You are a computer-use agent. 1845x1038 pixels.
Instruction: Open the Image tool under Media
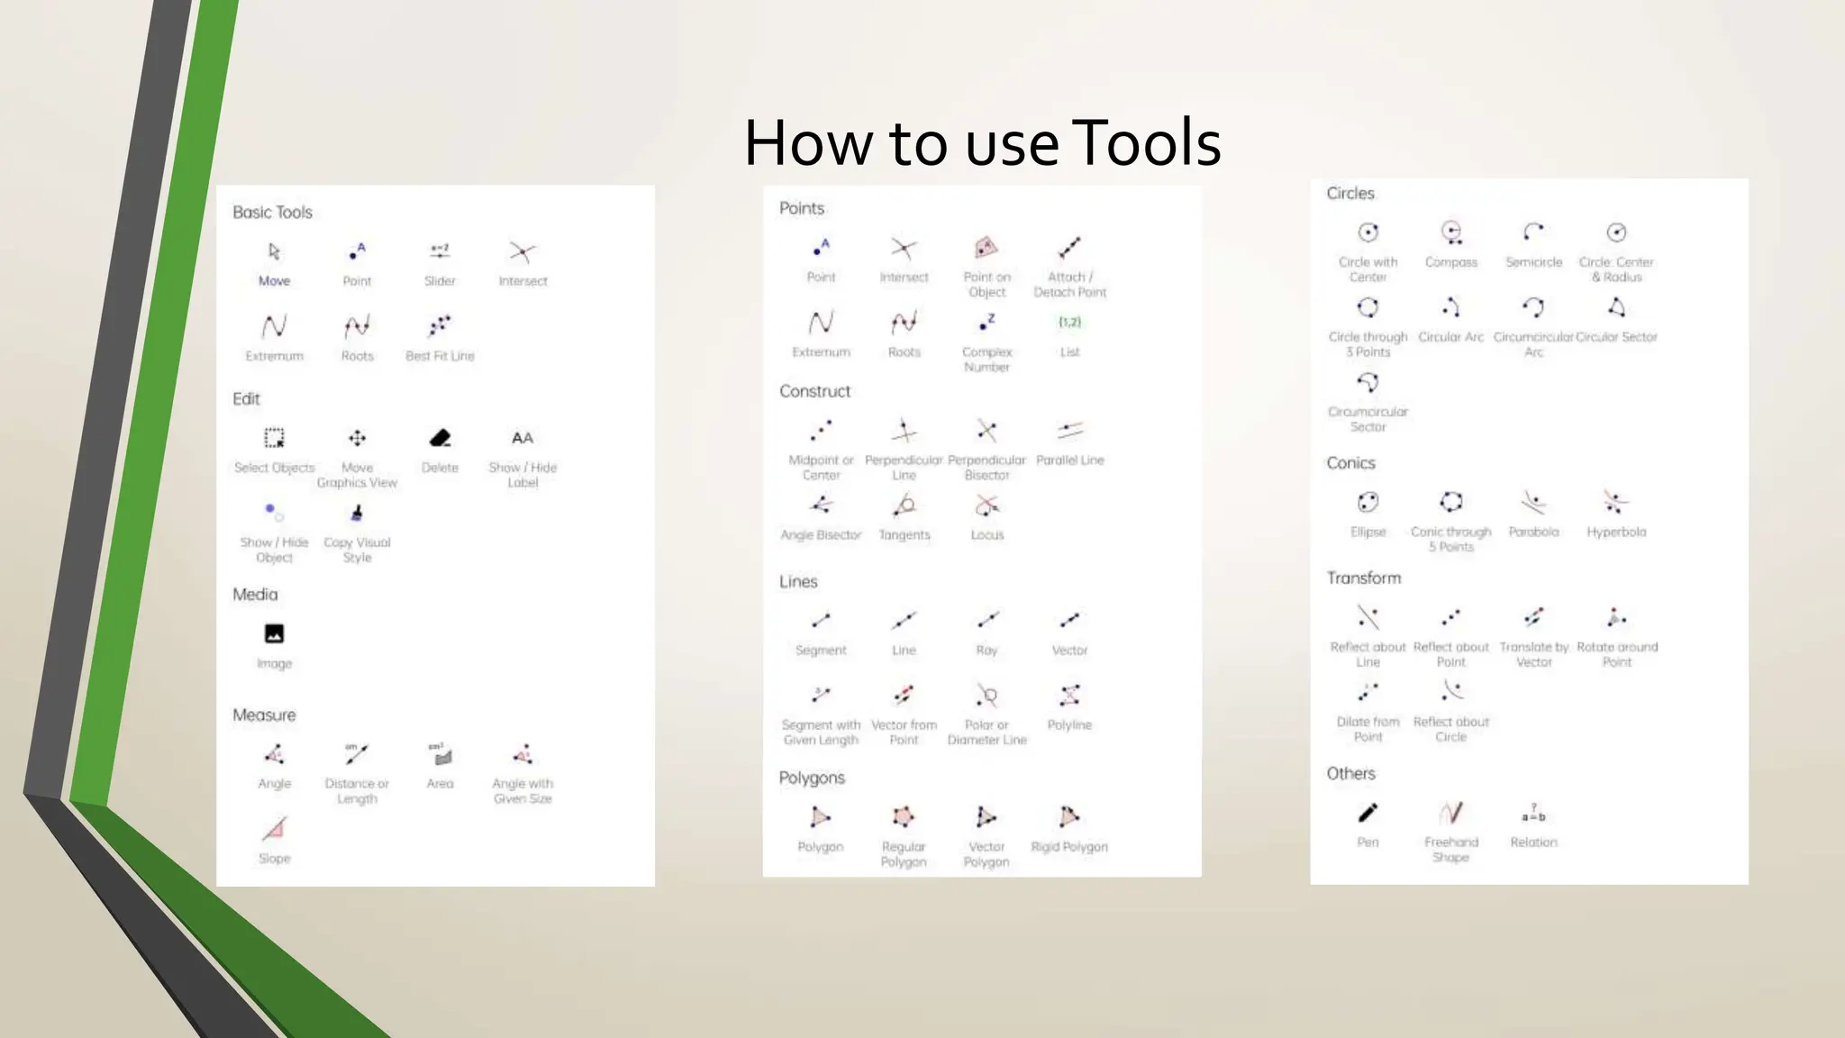click(274, 634)
